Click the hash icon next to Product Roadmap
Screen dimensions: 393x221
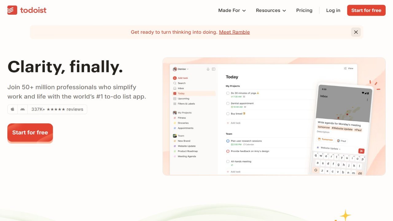pos(175,151)
